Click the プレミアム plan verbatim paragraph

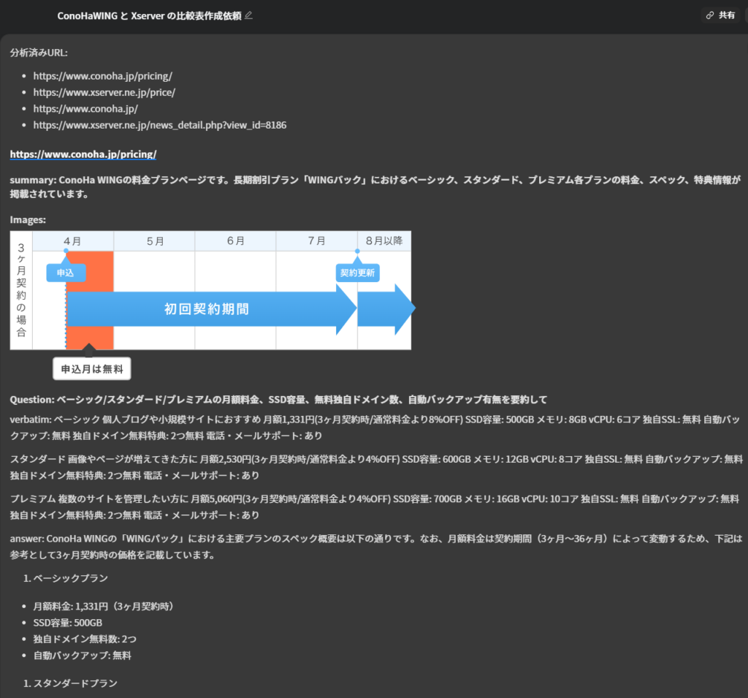[x=375, y=507]
